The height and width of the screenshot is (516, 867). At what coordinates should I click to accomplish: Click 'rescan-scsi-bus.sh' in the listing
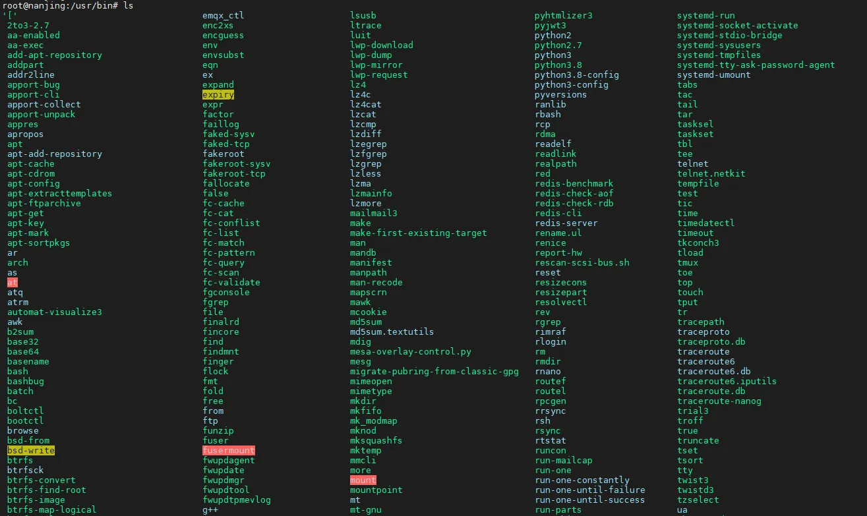coord(582,262)
